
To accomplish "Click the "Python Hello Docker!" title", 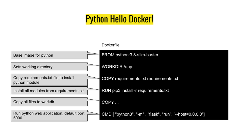I will (119, 19).
